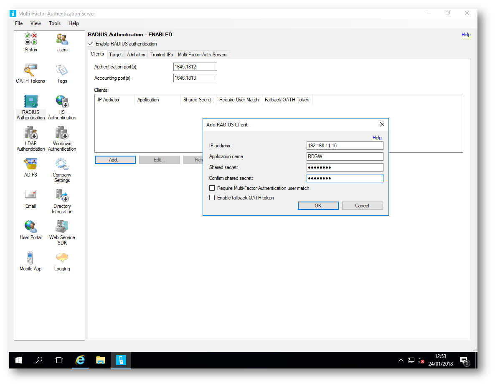Click the Shared secret field
The width and height of the screenshot is (495, 386).
(x=345, y=167)
